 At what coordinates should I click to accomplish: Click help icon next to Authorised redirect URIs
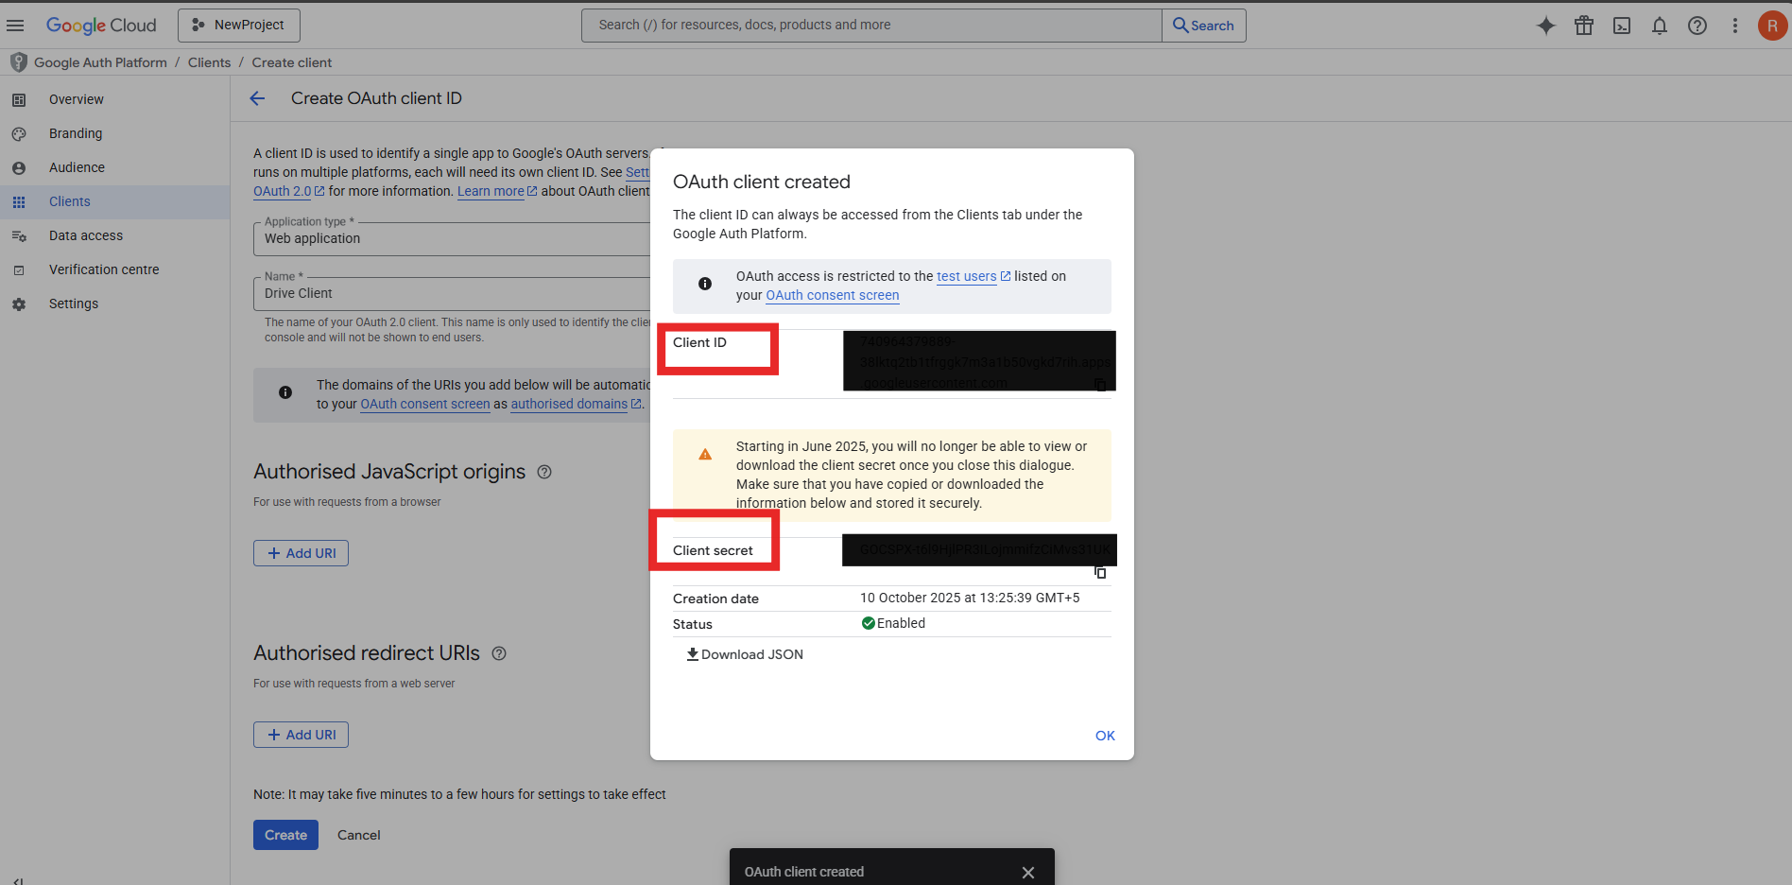[x=499, y=652]
